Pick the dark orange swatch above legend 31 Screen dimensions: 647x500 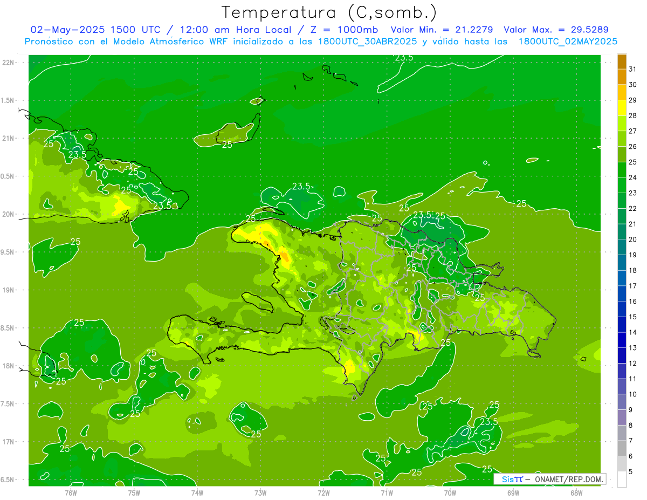(622, 61)
